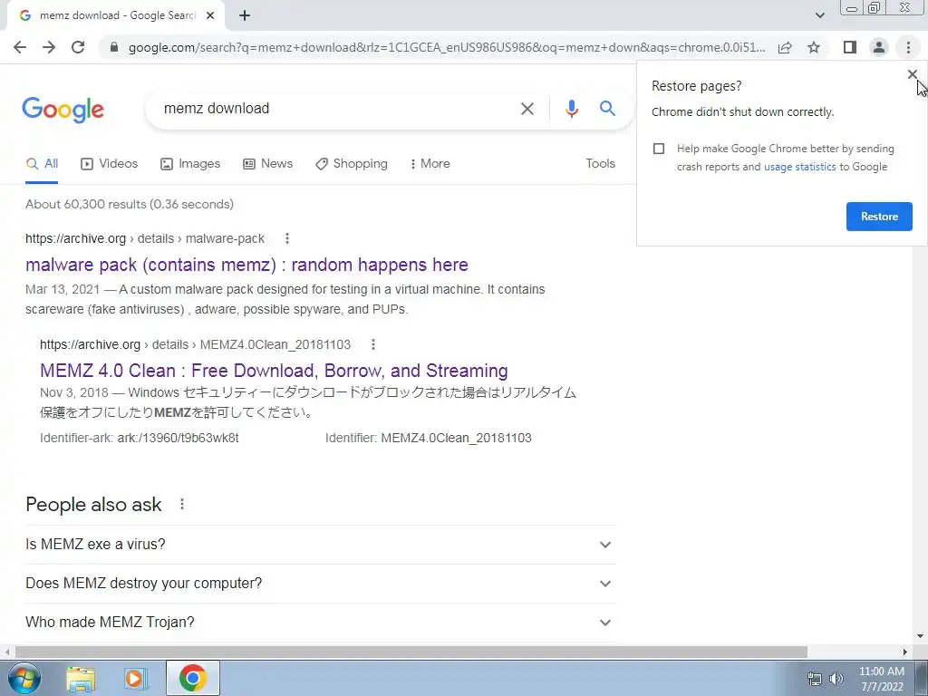Dismiss the Restore pages popup

(912, 74)
